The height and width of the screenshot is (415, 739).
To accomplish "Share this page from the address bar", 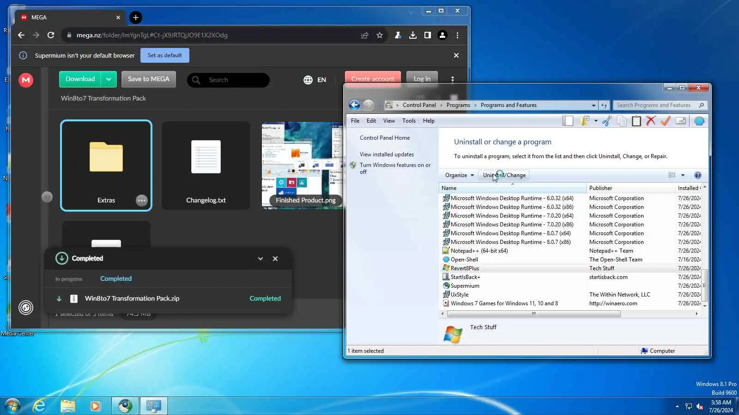I will (365, 35).
